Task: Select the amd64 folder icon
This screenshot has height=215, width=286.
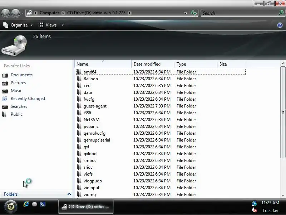Action: tap(79, 72)
